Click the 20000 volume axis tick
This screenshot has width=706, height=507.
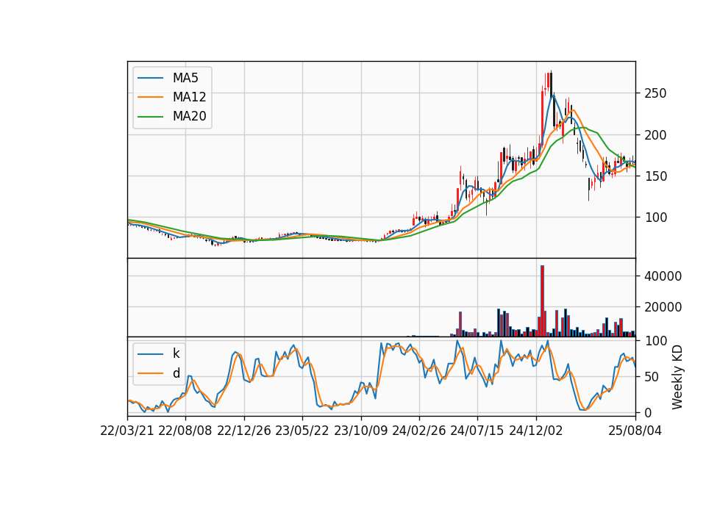pos(663,307)
